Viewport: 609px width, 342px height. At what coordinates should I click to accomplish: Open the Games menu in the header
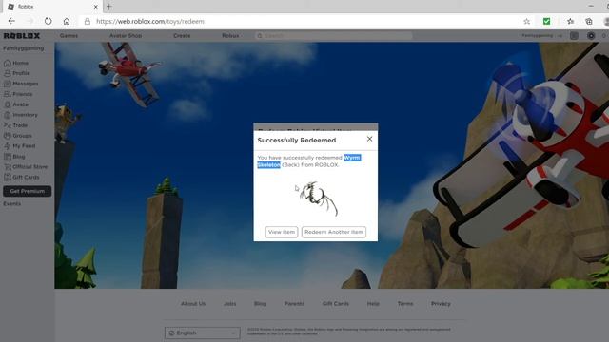69,36
